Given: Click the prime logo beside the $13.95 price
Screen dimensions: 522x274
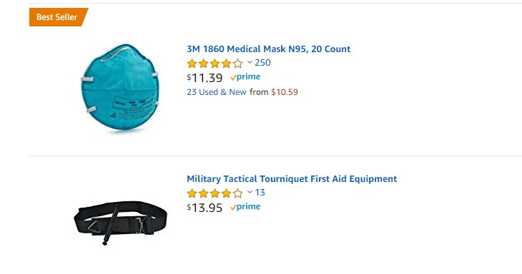Looking at the screenshot, I should click(x=245, y=207).
